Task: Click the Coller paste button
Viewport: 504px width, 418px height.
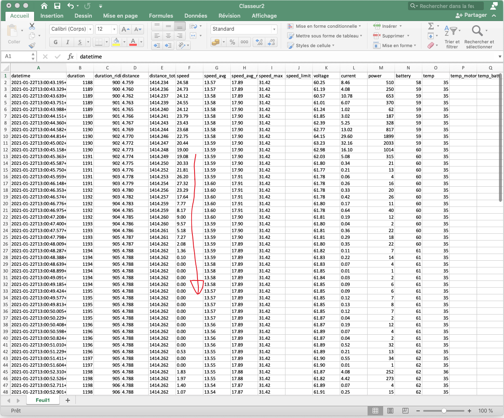Action: click(14, 34)
